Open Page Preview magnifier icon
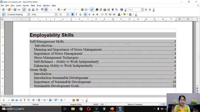This screenshot has height=112, width=200. point(37,10)
